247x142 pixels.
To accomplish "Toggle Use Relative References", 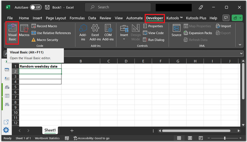I will [x=51, y=33].
